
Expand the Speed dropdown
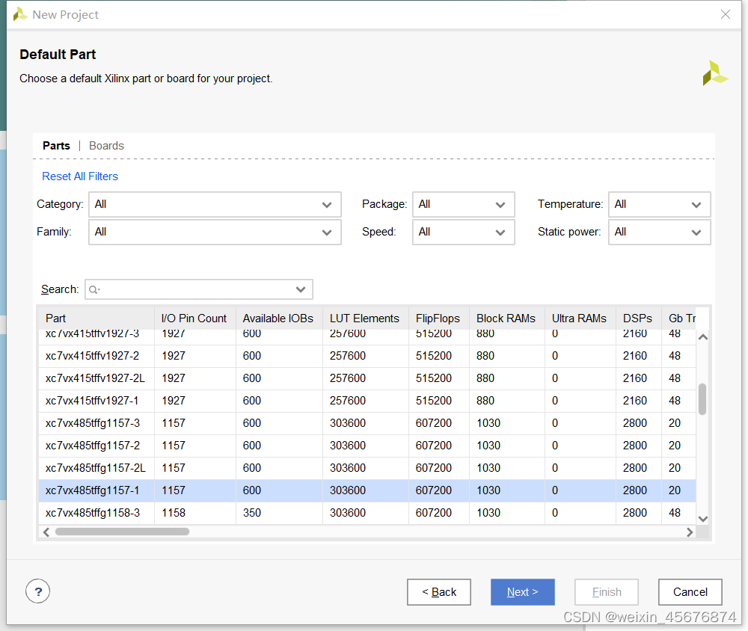tap(463, 233)
